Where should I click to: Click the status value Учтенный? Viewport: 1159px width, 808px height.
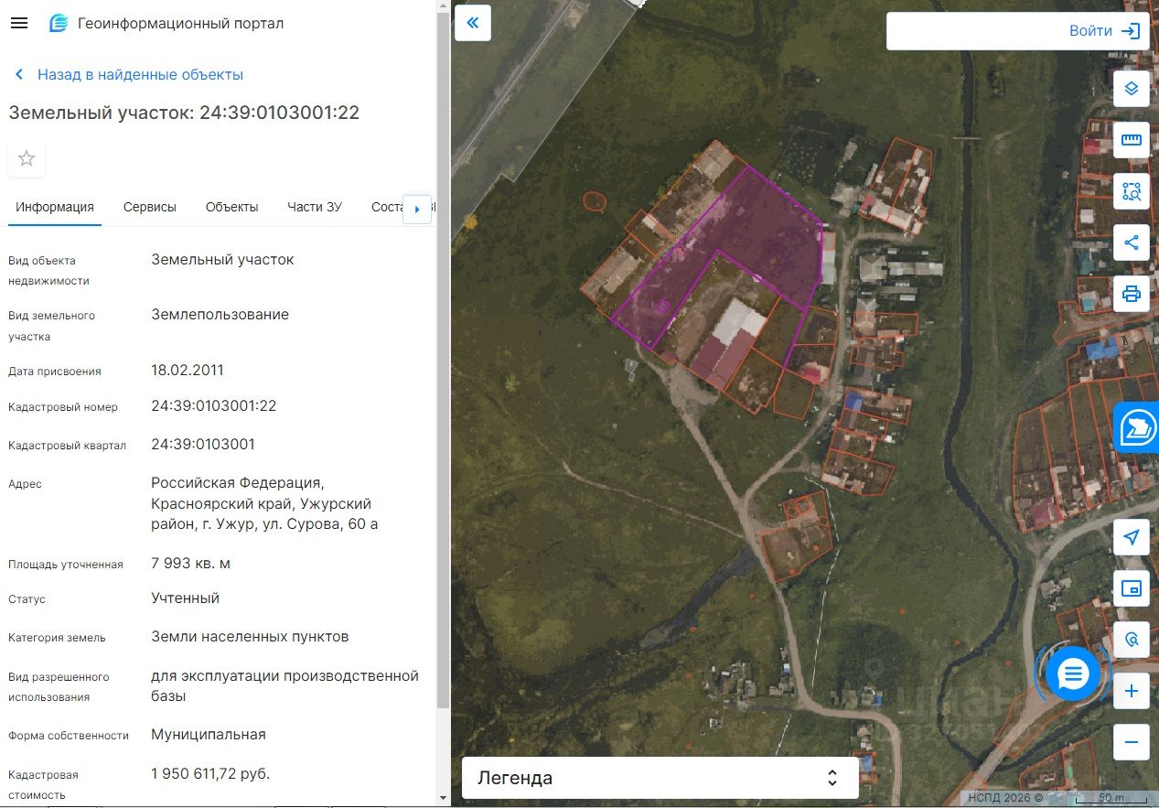[185, 598]
